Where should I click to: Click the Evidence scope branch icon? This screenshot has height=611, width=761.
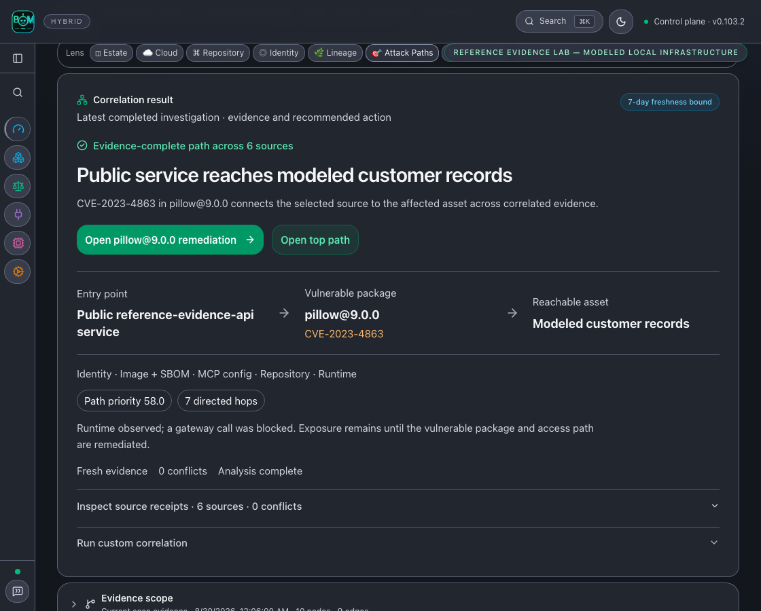[x=90, y=604]
